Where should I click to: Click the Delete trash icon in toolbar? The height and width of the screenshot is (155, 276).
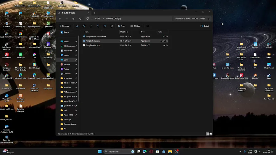point(112,26)
